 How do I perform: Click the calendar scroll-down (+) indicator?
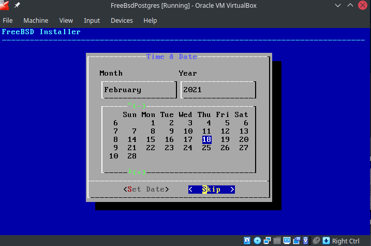coord(137,172)
